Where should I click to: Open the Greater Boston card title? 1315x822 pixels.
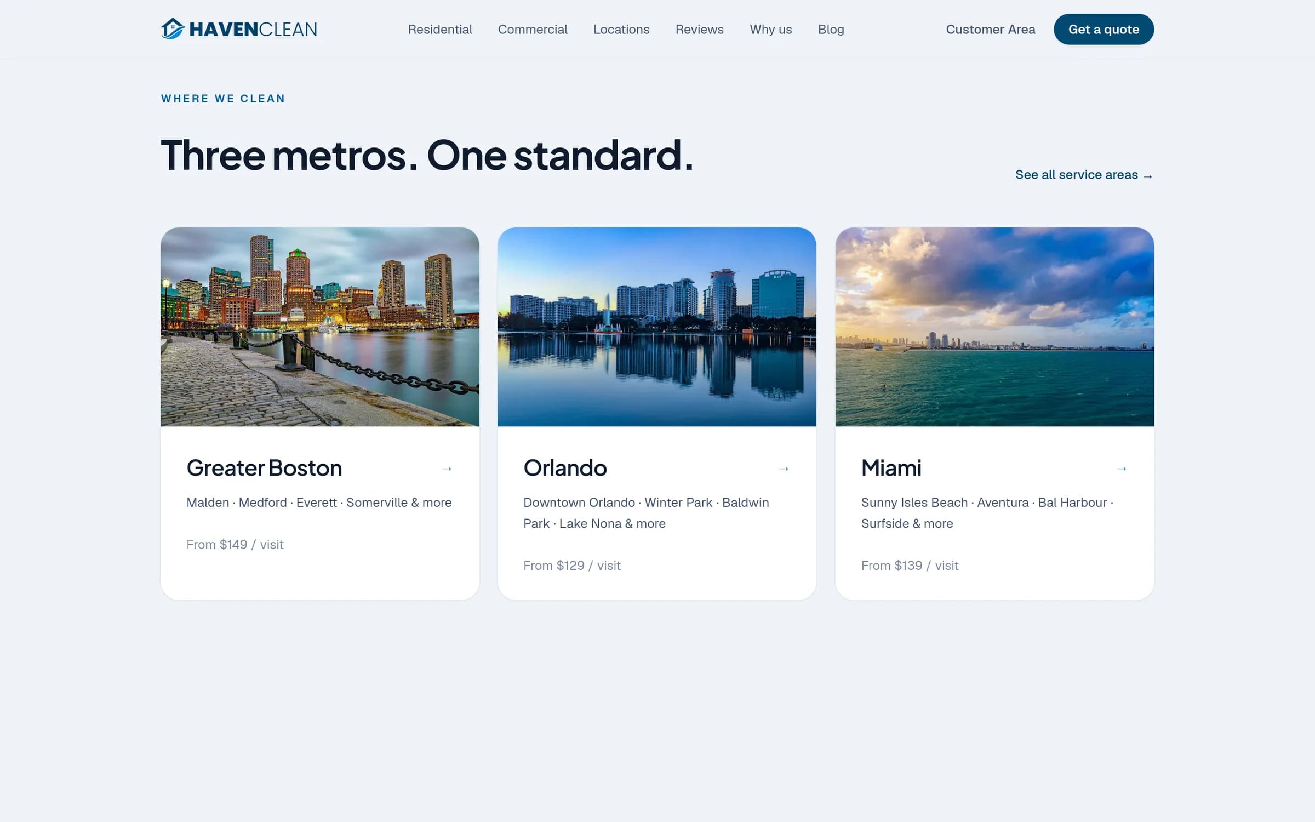pyautogui.click(x=264, y=468)
